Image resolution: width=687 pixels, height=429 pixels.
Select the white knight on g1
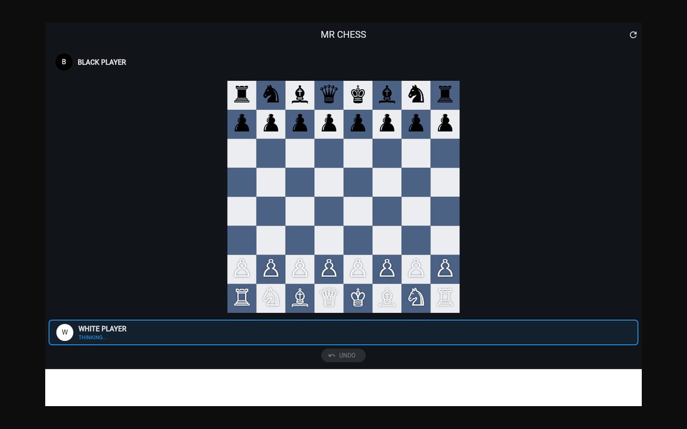pos(416,298)
